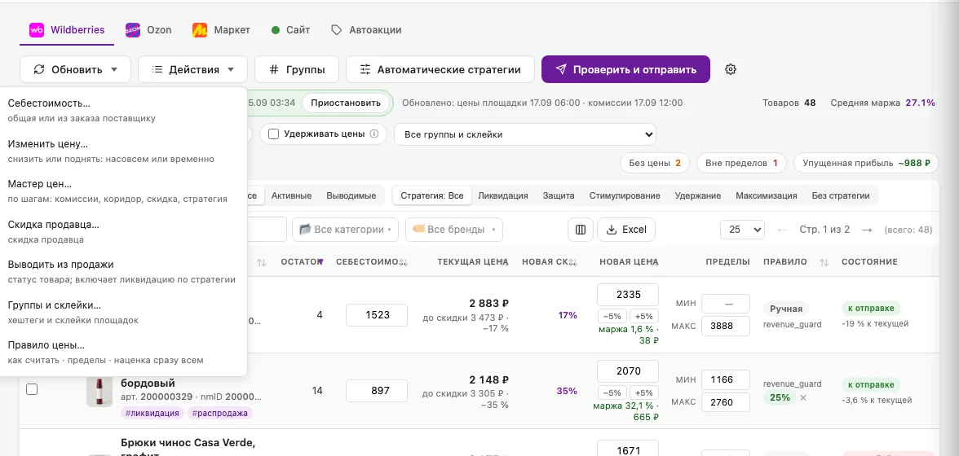Filter by Выводимые status
This screenshot has height=456, width=959.
point(351,196)
